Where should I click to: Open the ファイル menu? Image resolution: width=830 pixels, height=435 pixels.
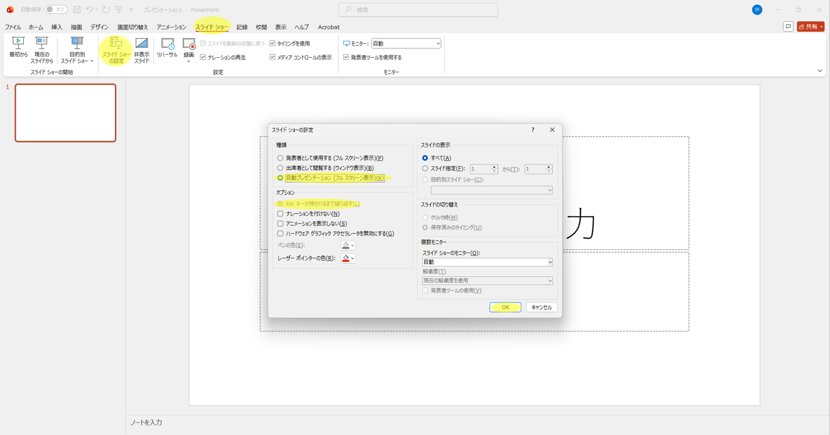point(13,28)
